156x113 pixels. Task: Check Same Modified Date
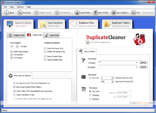click(x=45, y=60)
